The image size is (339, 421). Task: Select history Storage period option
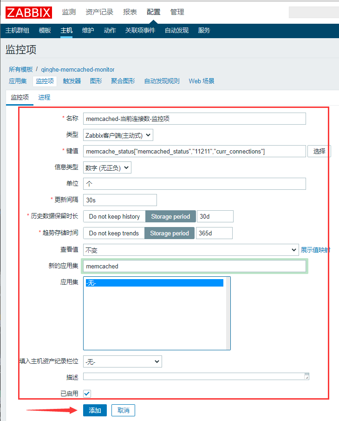170,216
